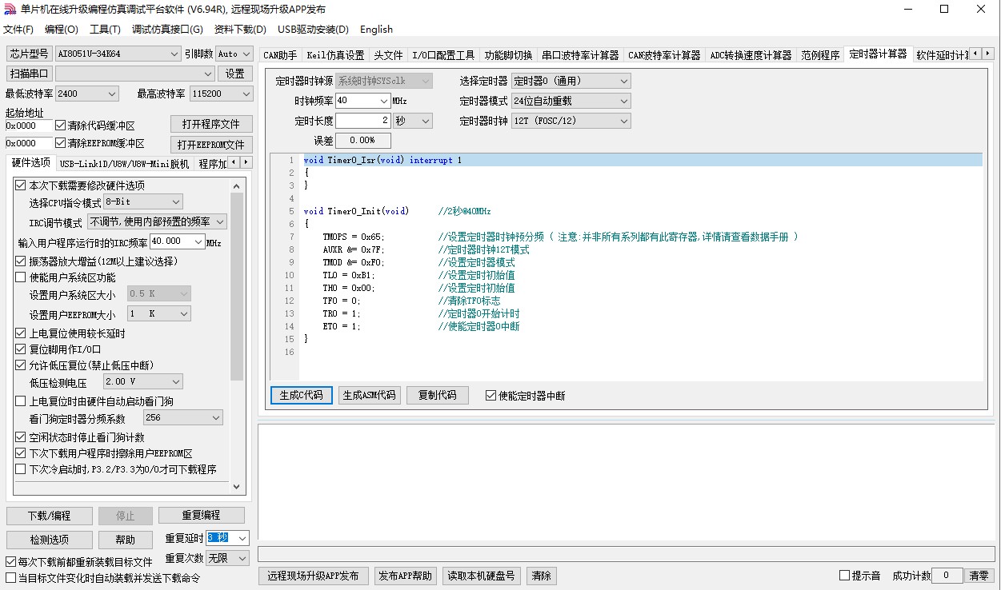The width and height of the screenshot is (1001, 590).
Task: Toggle 使能定时器中断 checkbox
Action: click(491, 396)
